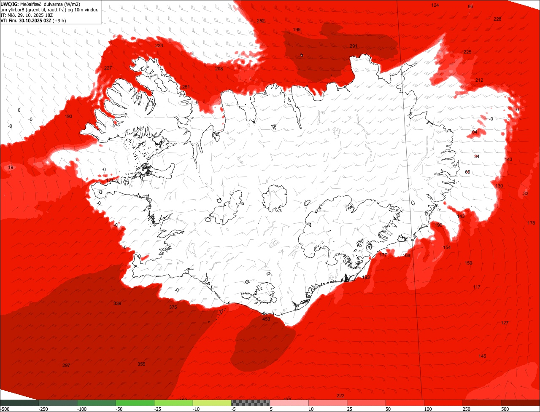The image size is (540, 412).
Task: Click the flux value 251 on the map
Action: point(186,87)
